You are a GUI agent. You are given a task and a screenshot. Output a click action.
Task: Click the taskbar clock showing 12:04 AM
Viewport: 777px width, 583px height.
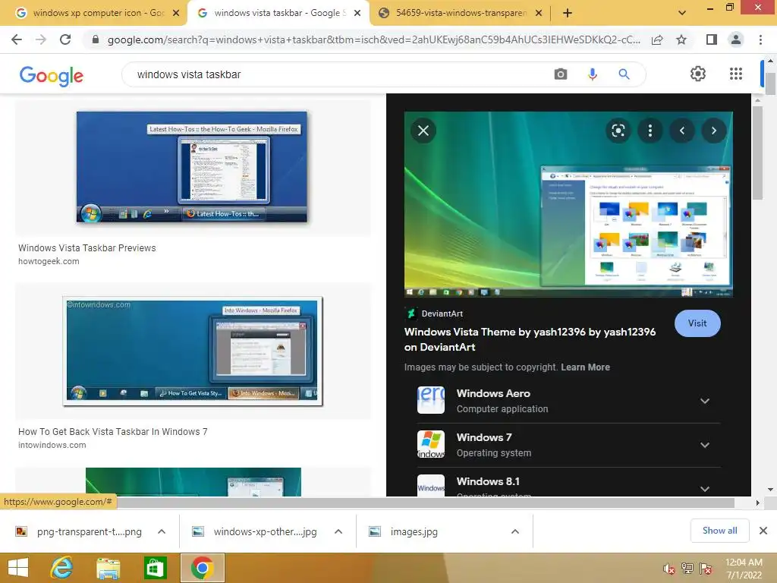744,569
